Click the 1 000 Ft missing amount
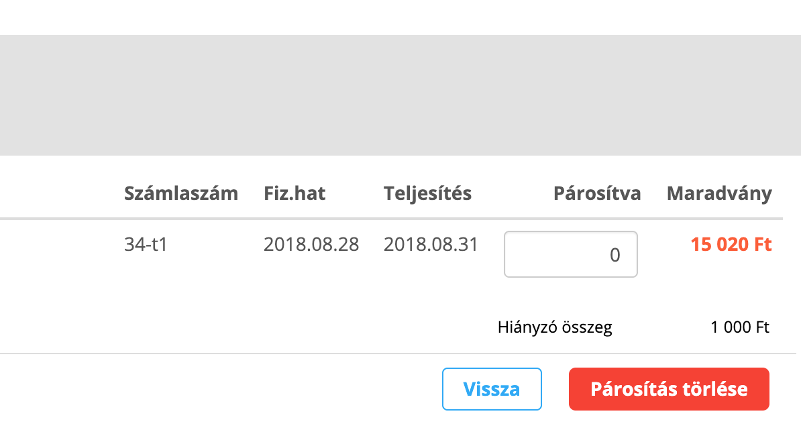Image resolution: width=801 pixels, height=432 pixels. 739,328
